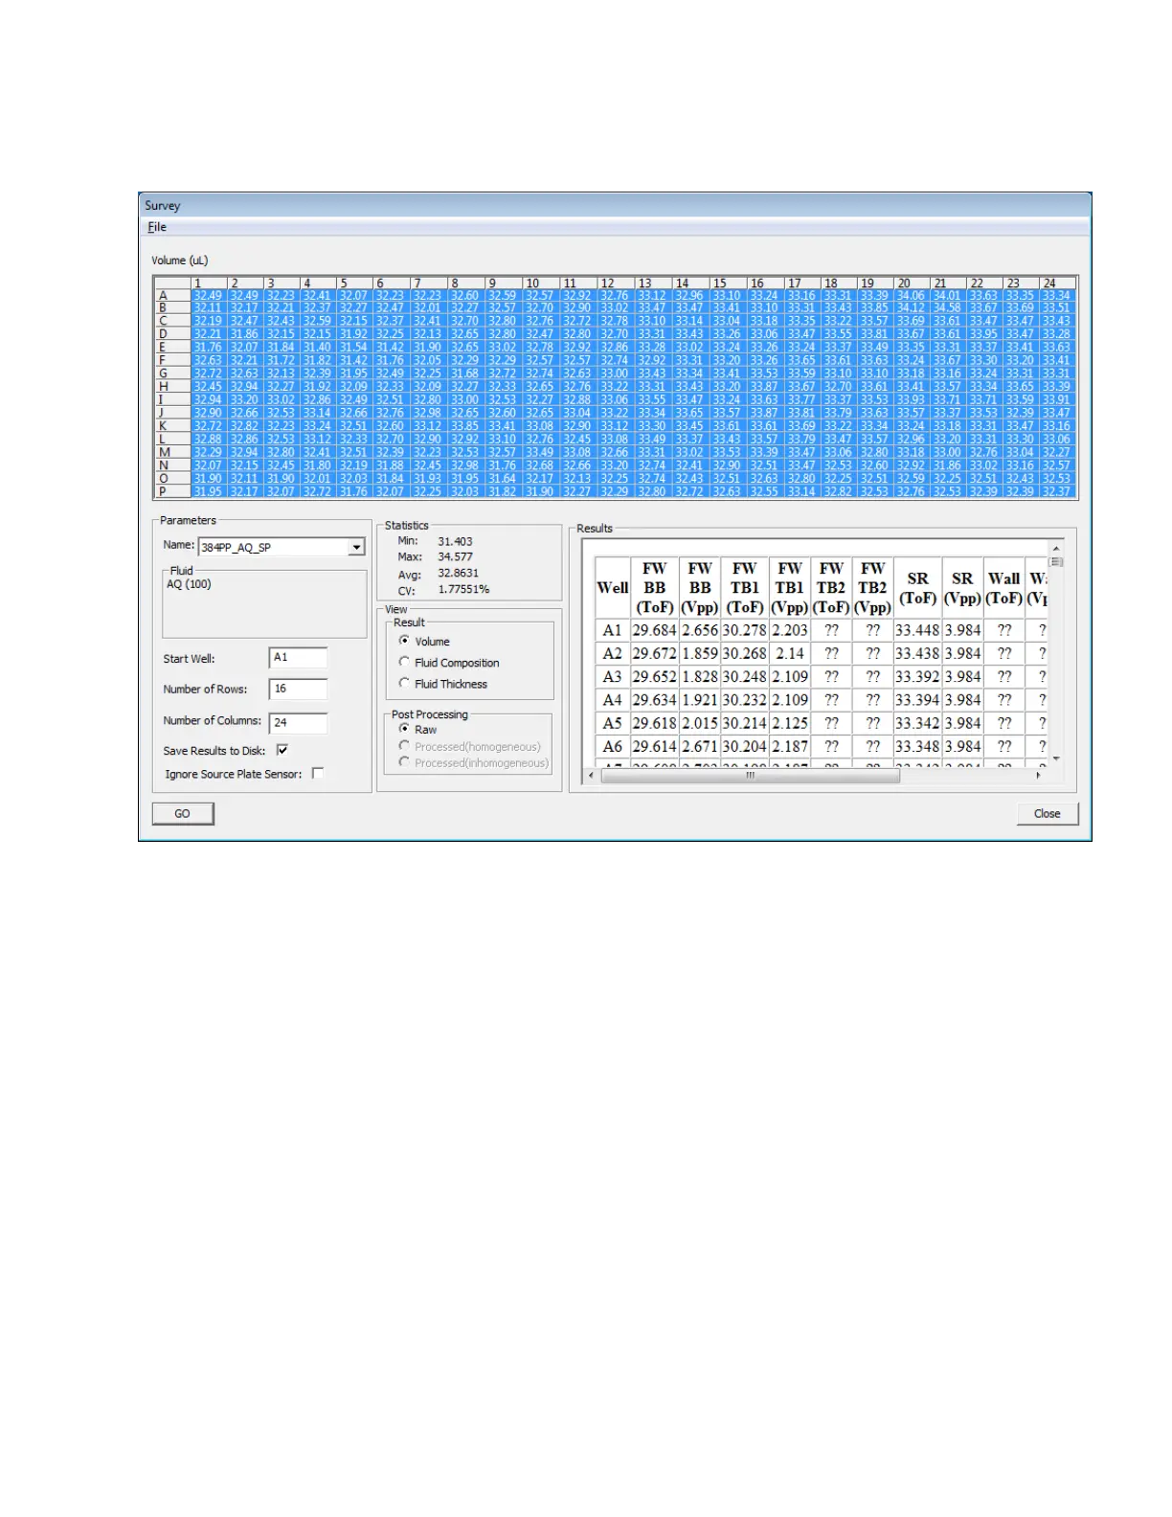Click Results row label A6
Viewport: 1172px width, 1517px height.
pyautogui.click(x=613, y=746)
